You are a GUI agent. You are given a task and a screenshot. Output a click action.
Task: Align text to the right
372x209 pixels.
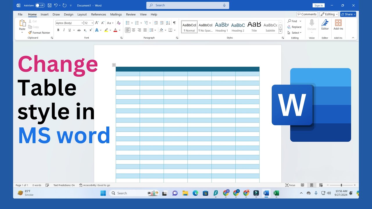click(139, 30)
